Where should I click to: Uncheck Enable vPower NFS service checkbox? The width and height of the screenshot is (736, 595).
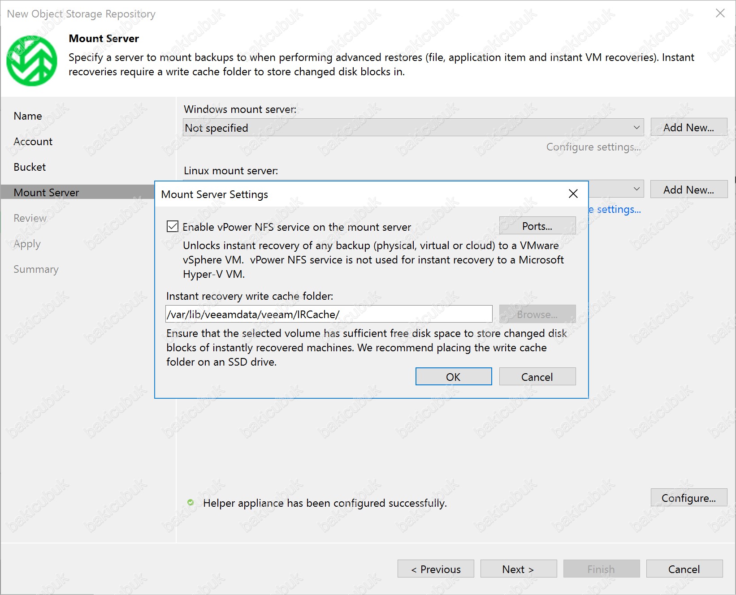tap(173, 227)
